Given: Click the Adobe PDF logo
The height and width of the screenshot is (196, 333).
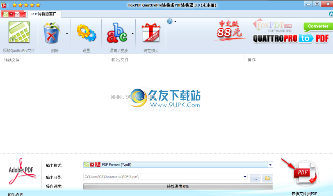Looking at the screenshot, I should click(21, 171).
